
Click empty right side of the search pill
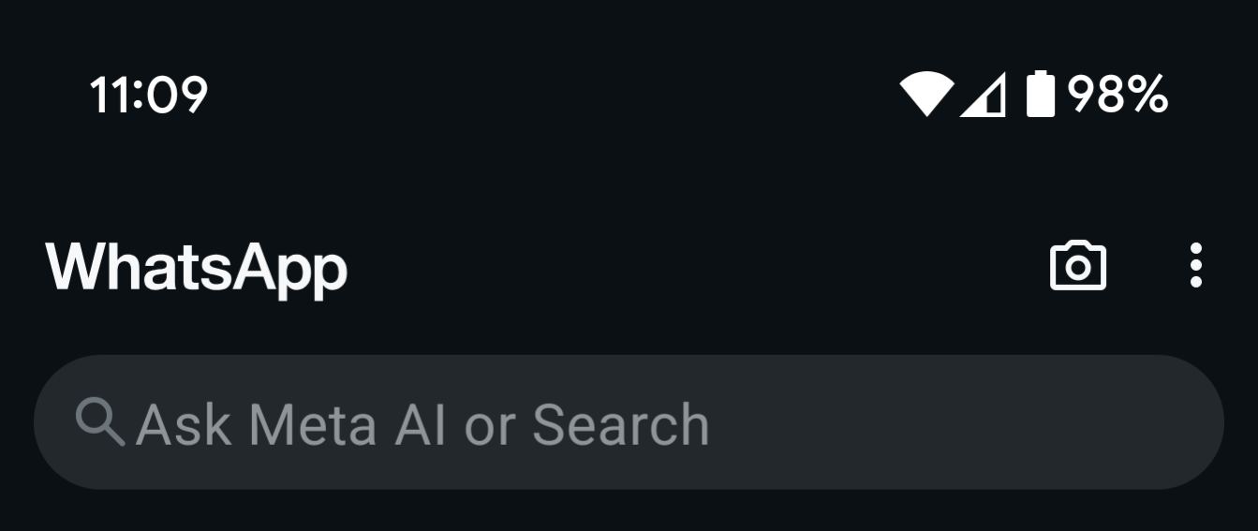[965, 421]
